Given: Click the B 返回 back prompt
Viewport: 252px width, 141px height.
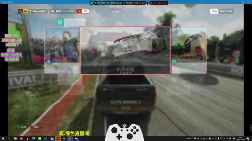Looking at the screenshot, I should coord(34,127).
